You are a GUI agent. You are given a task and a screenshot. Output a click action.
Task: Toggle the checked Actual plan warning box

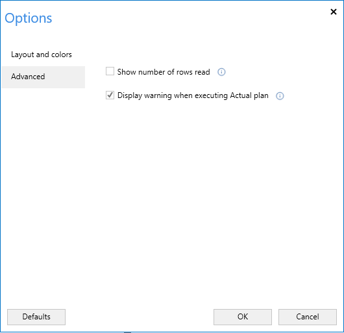(x=110, y=95)
